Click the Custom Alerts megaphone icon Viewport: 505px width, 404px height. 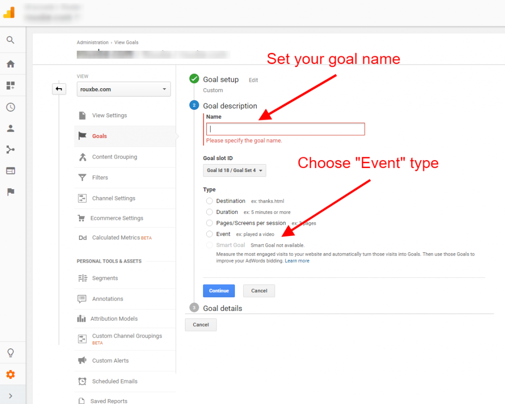(82, 360)
